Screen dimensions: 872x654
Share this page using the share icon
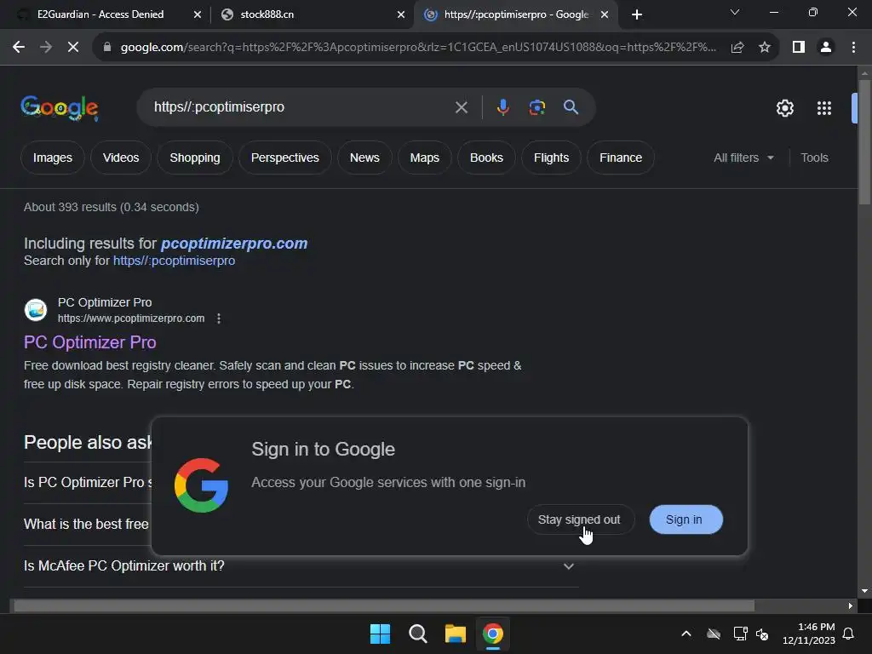(x=737, y=48)
